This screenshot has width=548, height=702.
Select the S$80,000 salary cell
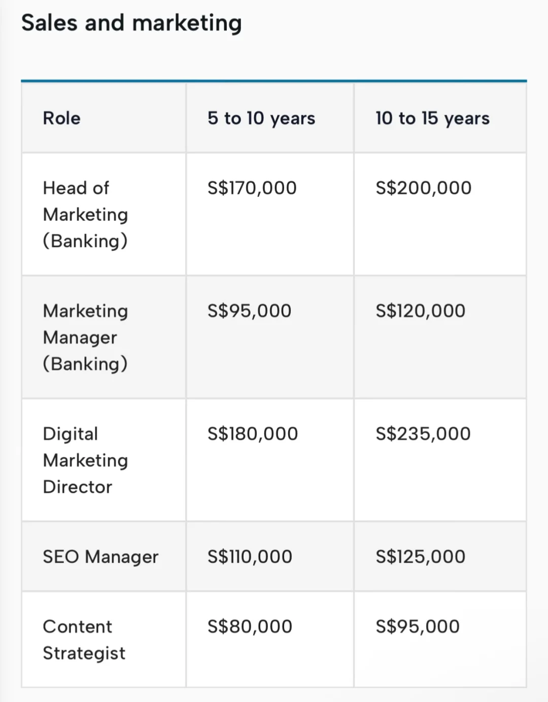pyautogui.click(x=250, y=626)
